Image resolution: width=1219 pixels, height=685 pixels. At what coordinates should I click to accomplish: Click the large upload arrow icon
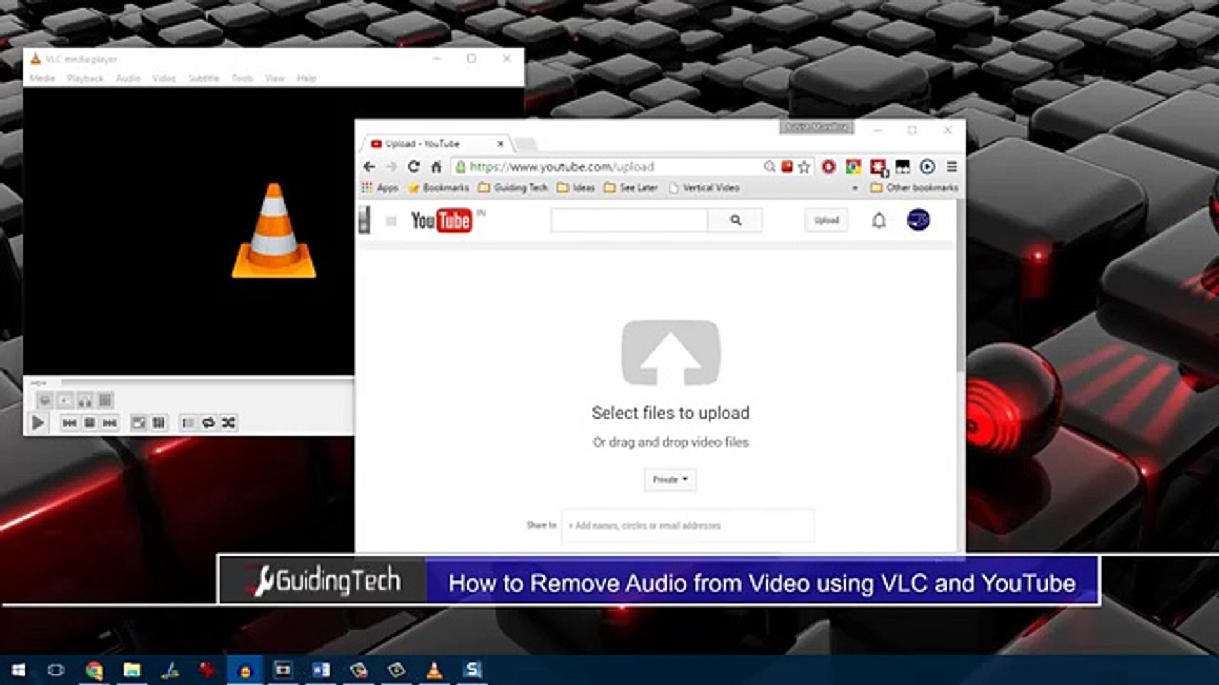click(x=670, y=352)
